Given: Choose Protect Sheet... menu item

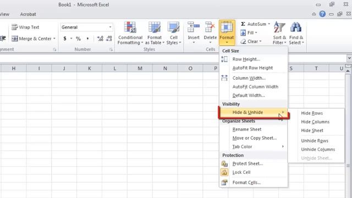Looking at the screenshot, I should click(253, 164).
